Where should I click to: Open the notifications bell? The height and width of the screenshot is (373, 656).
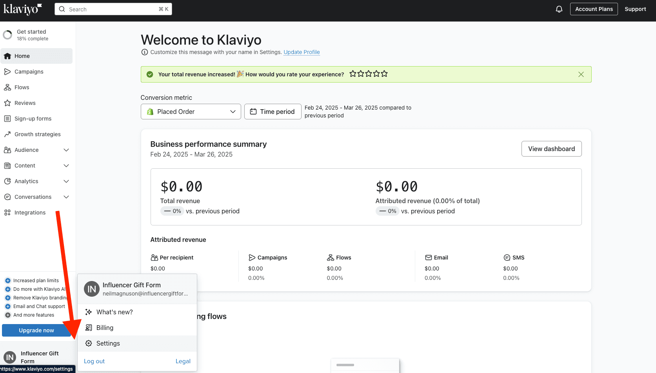(x=559, y=9)
